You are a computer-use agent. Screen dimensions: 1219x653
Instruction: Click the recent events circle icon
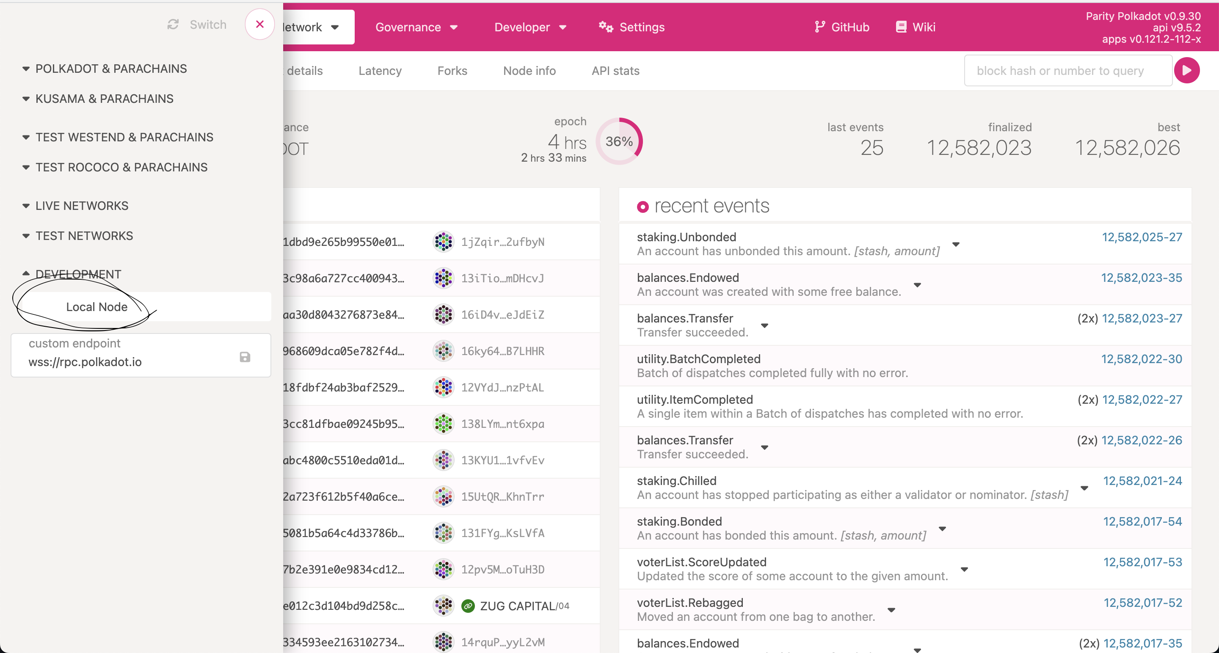(643, 207)
